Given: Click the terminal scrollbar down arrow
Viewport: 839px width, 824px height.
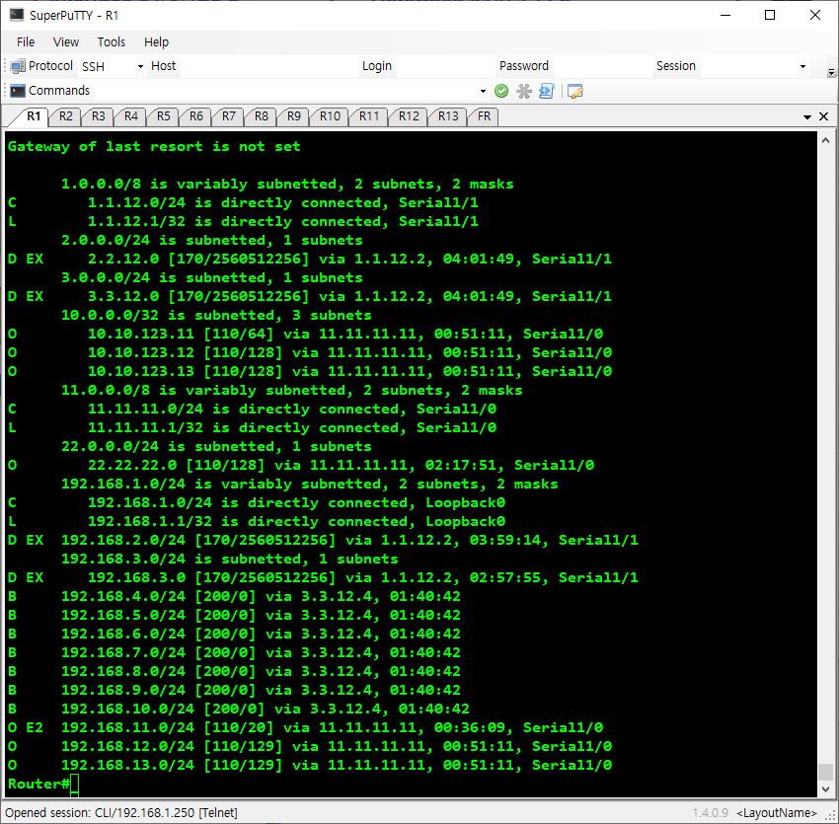Looking at the screenshot, I should (825, 788).
